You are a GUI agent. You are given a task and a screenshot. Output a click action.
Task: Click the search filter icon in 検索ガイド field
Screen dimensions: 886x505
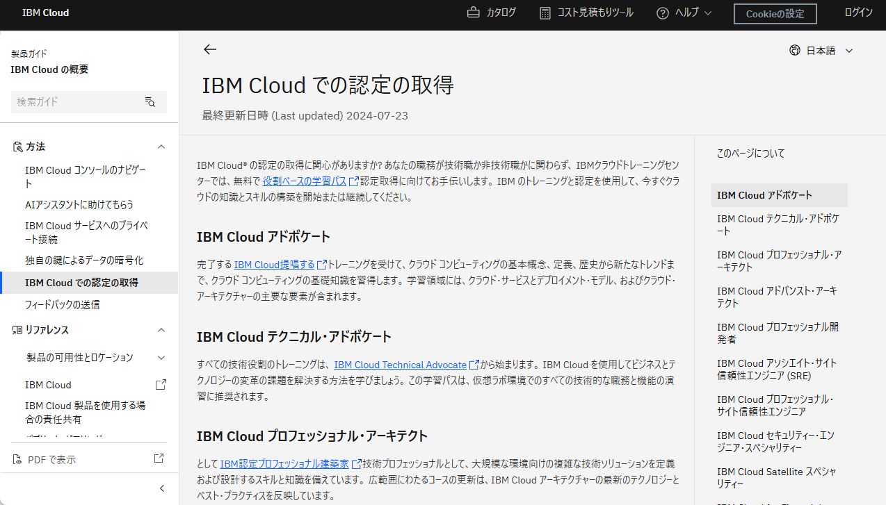pyautogui.click(x=150, y=101)
